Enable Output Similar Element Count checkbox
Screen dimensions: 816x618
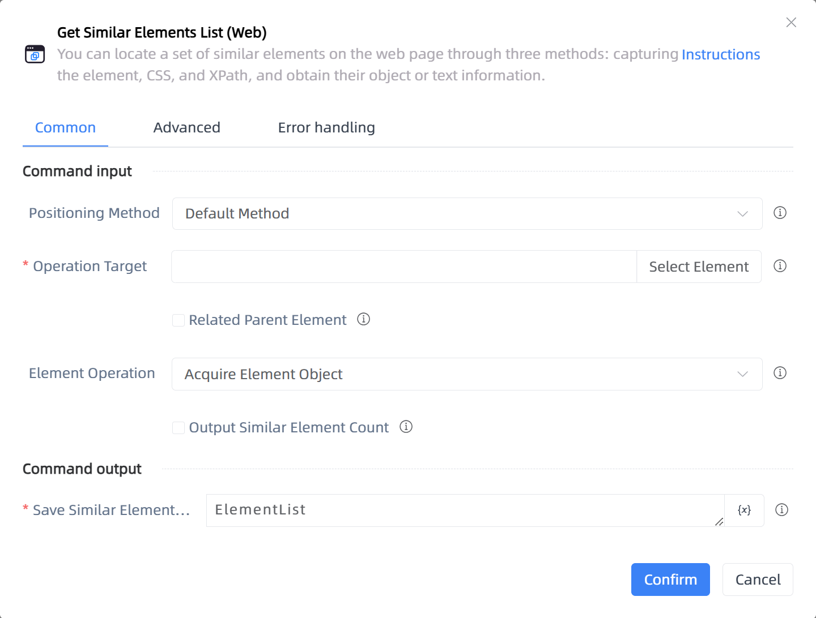click(178, 428)
